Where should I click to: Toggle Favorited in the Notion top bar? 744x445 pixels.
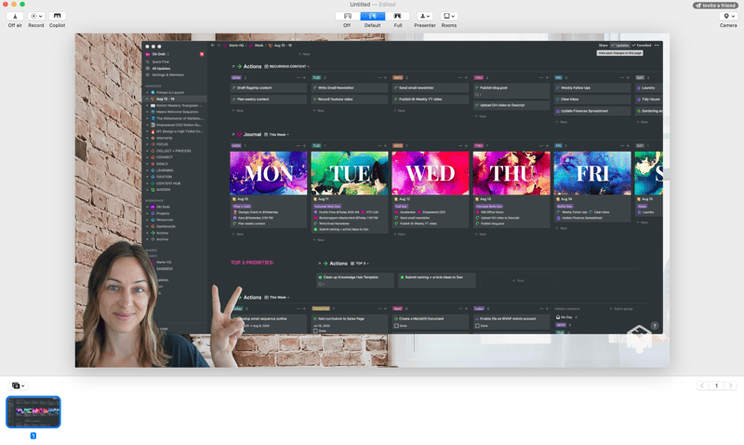642,46
